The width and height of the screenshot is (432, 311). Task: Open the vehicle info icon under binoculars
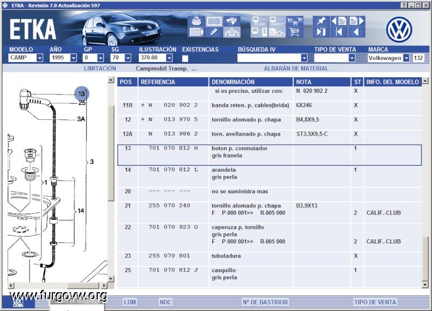232,32
